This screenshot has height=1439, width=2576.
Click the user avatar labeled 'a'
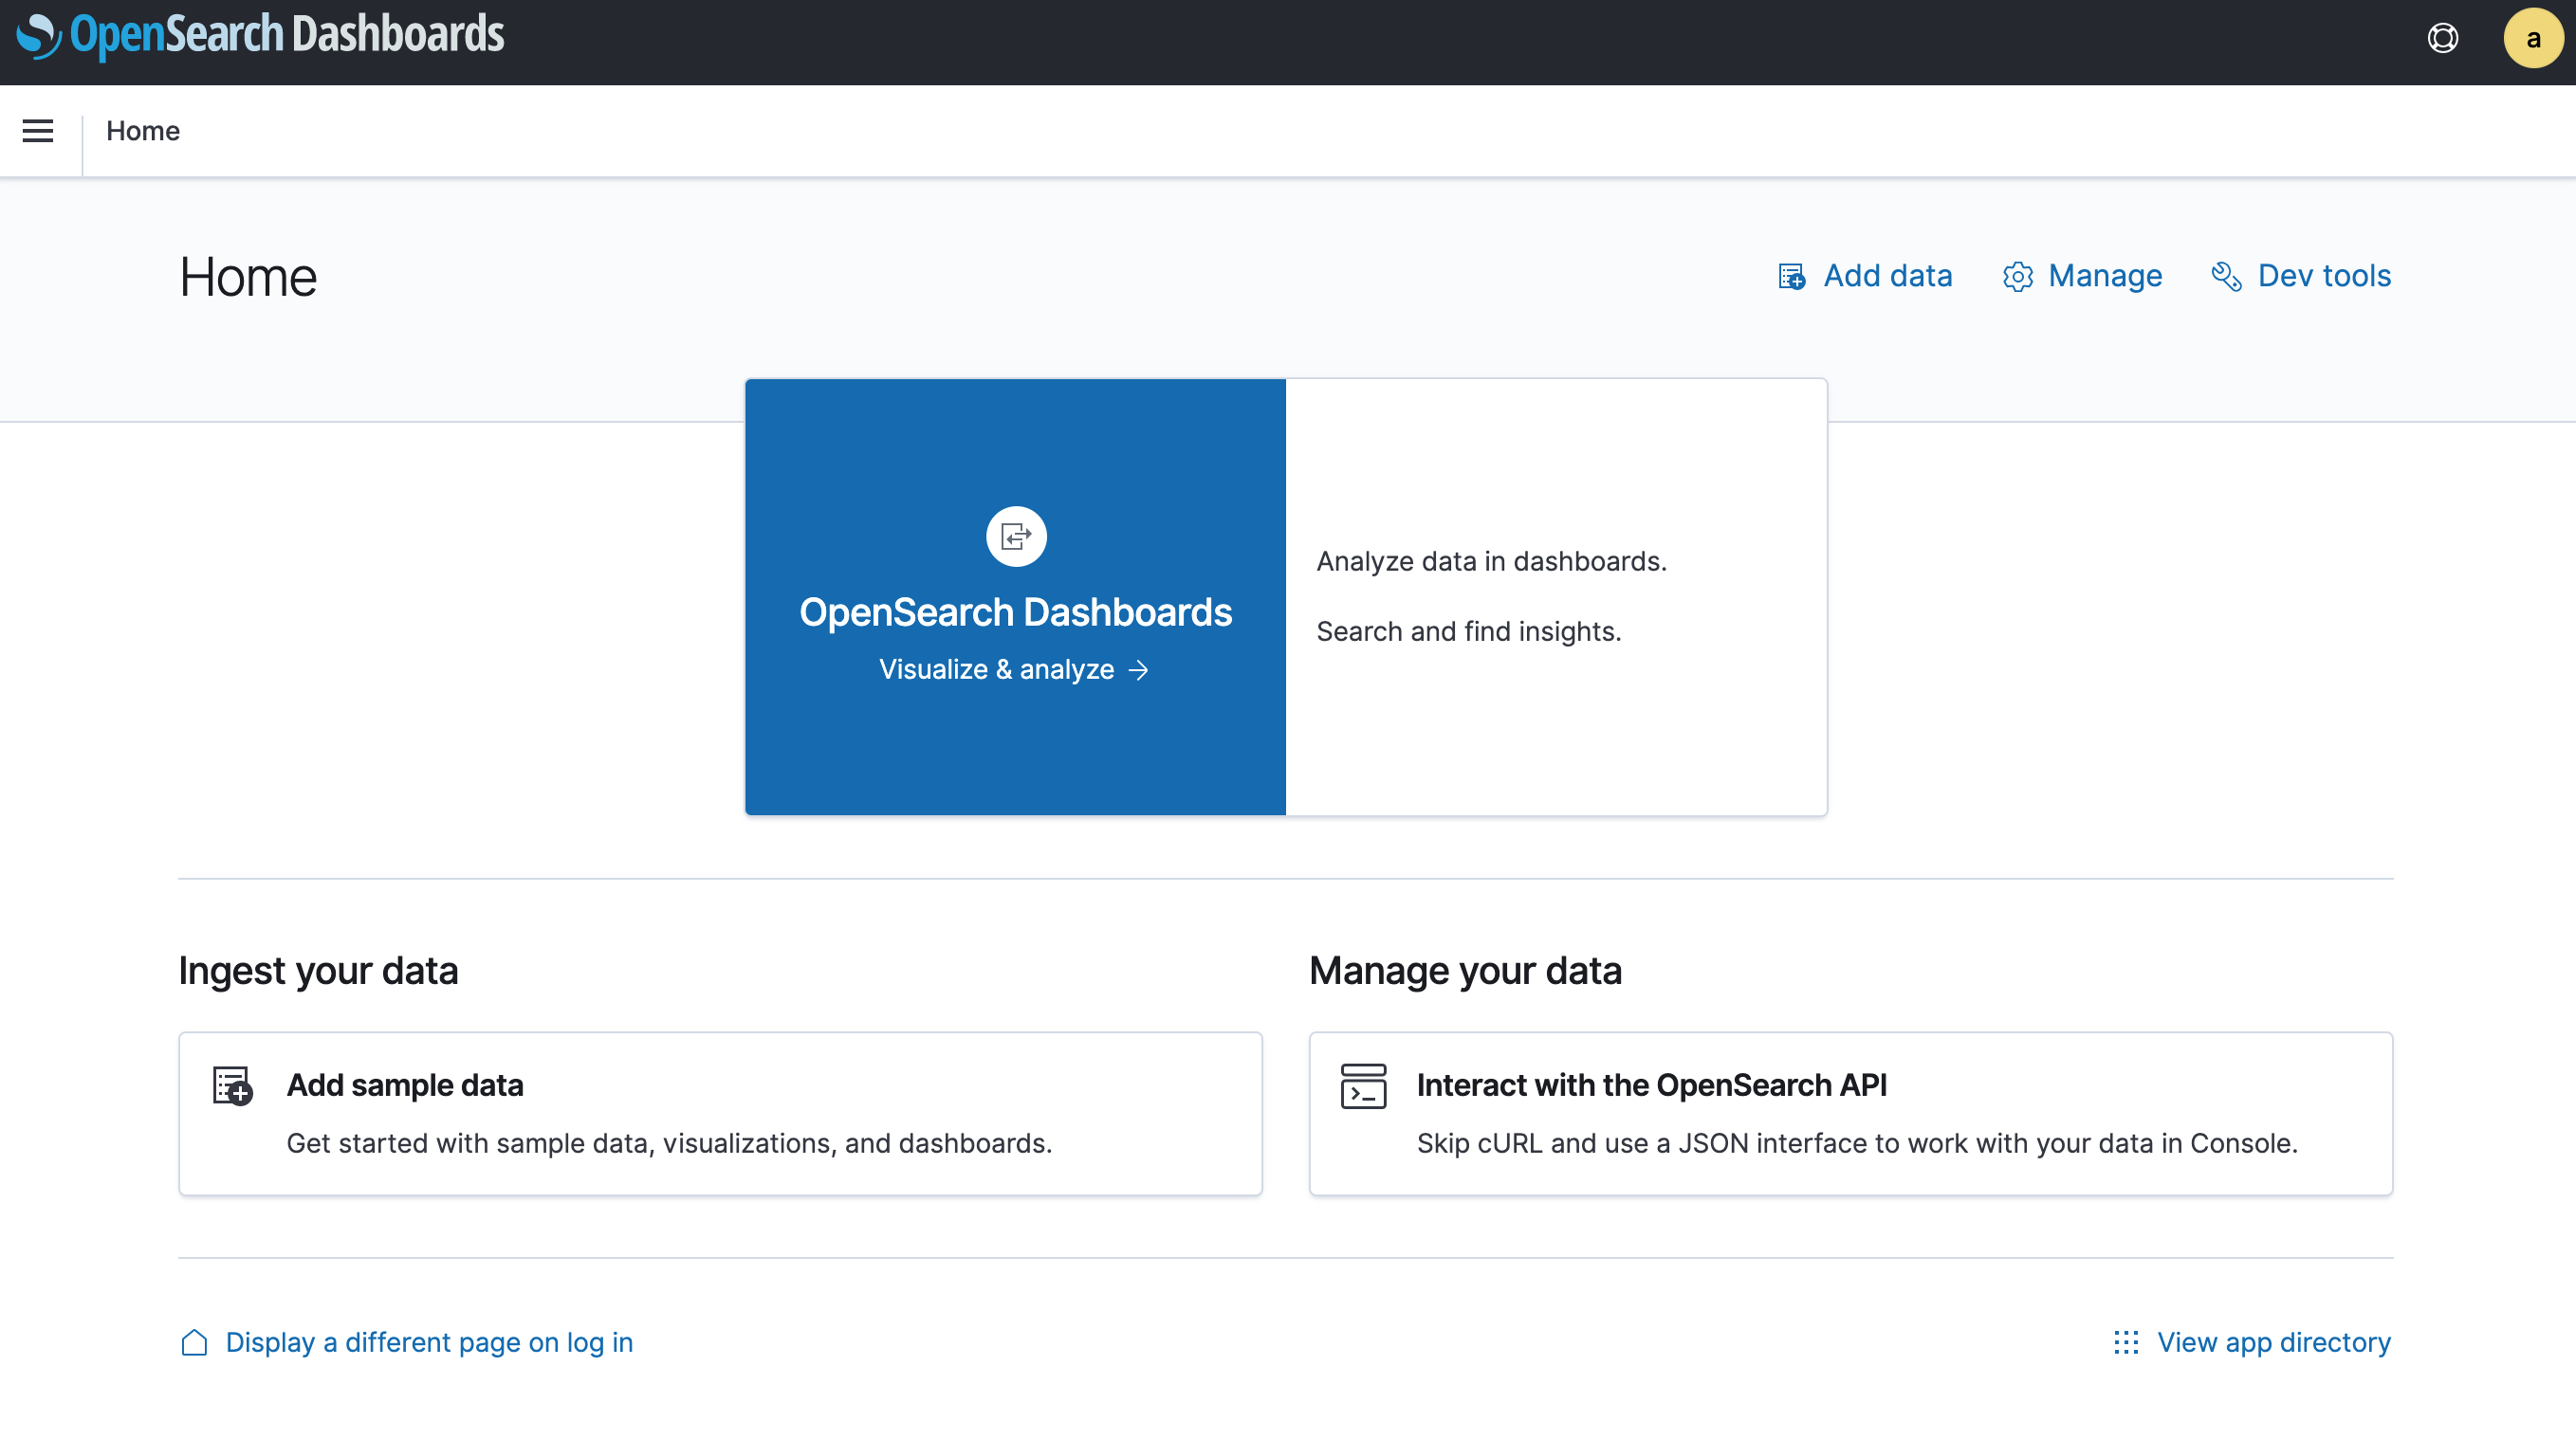[x=2533, y=38]
